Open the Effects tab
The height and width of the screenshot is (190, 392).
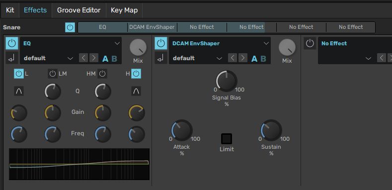[x=35, y=10]
